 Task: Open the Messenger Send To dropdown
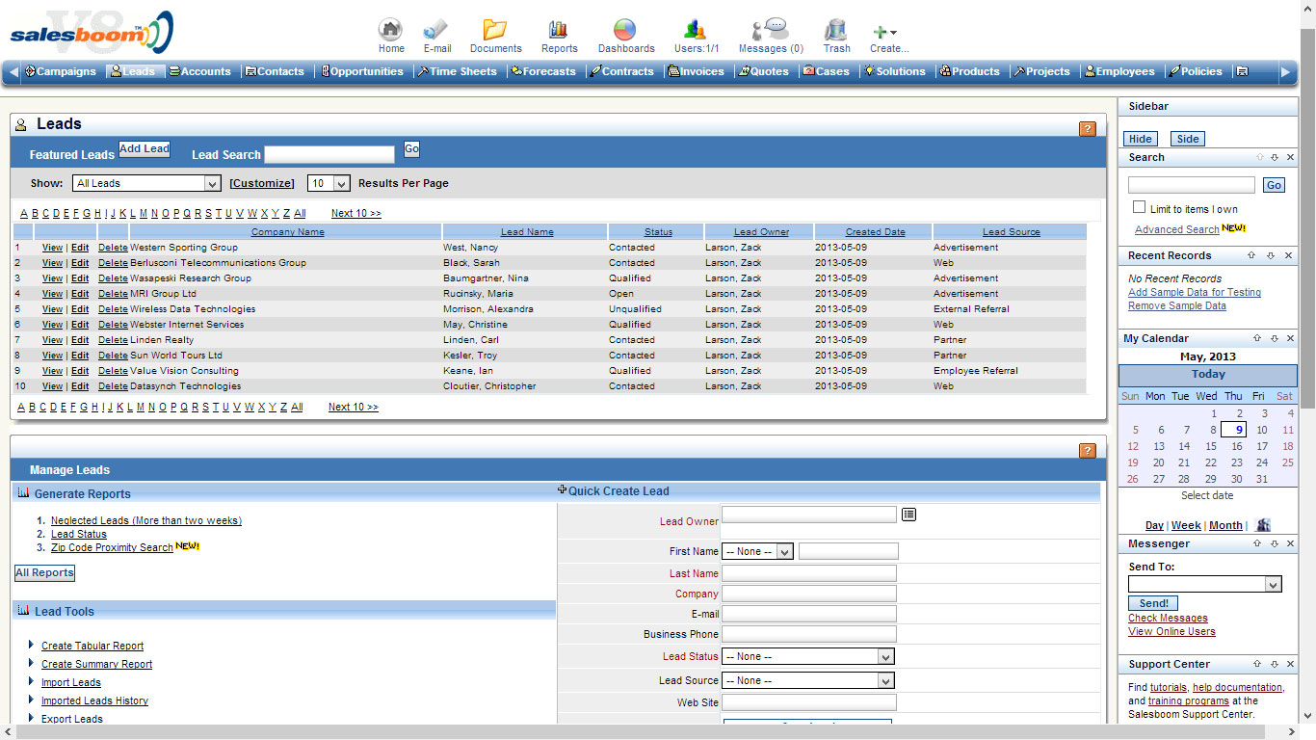tap(1205, 584)
